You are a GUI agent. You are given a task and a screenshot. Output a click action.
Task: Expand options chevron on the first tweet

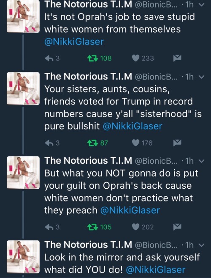(x=202, y=5)
